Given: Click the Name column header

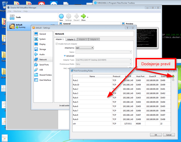Looking at the screenshot, I should pyautogui.click(x=92, y=76).
